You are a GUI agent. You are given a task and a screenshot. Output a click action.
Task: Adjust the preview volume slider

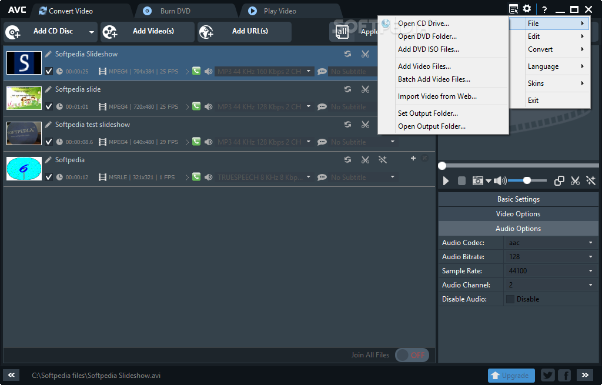pos(527,180)
